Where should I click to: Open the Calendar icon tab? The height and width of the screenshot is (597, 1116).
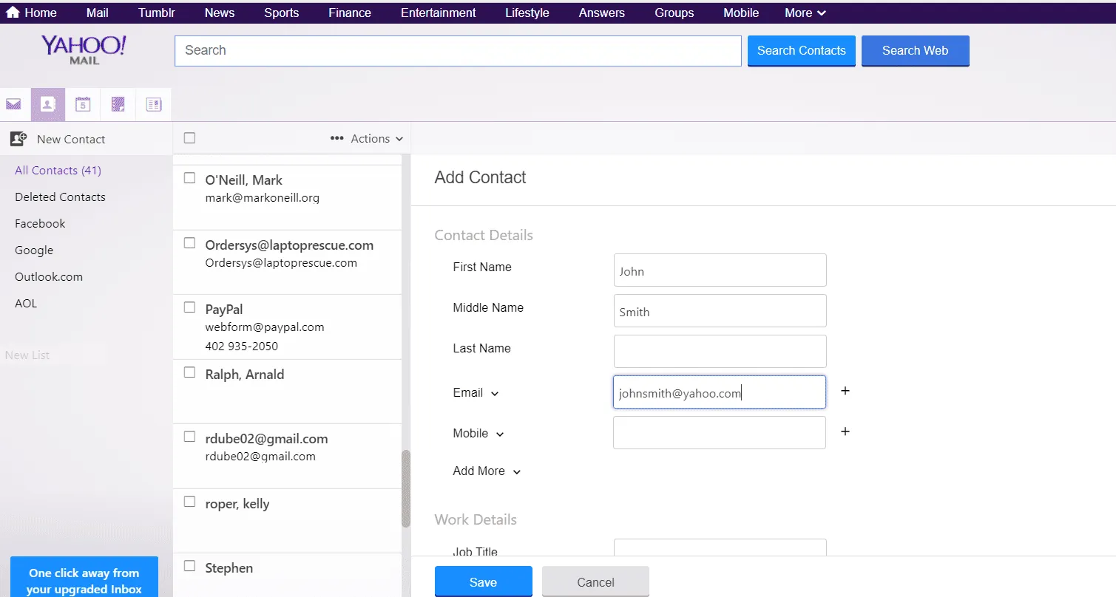[x=83, y=105]
